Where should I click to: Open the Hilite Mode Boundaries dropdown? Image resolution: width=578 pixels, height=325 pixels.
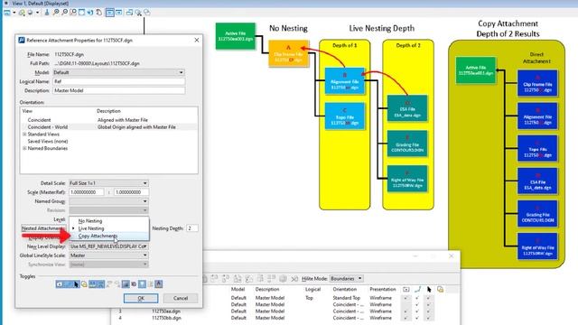(346, 279)
